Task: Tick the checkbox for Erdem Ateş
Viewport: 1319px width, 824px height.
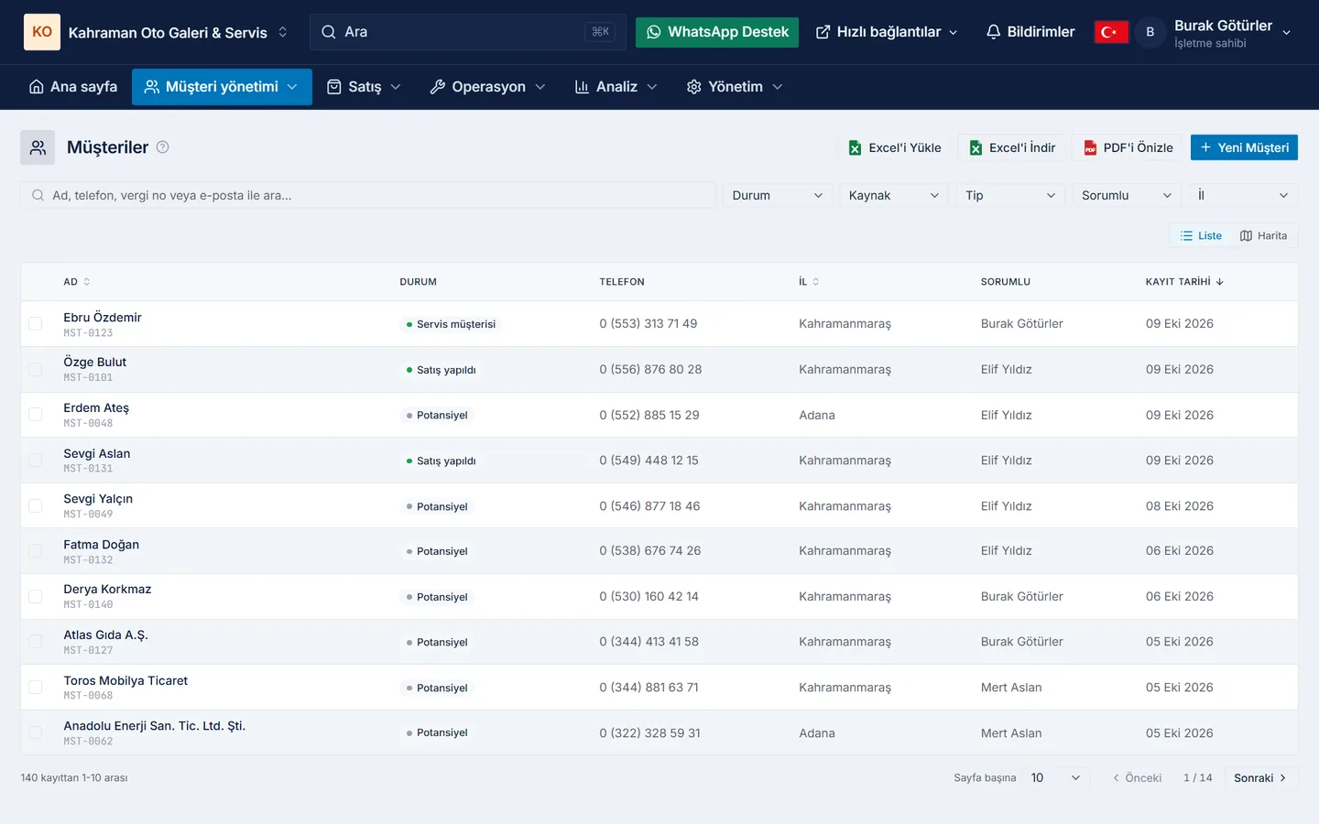Action: pyautogui.click(x=36, y=415)
